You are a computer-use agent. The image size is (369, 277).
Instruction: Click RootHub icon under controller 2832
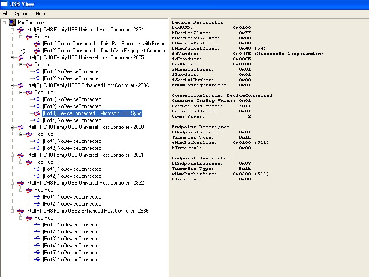29,190
